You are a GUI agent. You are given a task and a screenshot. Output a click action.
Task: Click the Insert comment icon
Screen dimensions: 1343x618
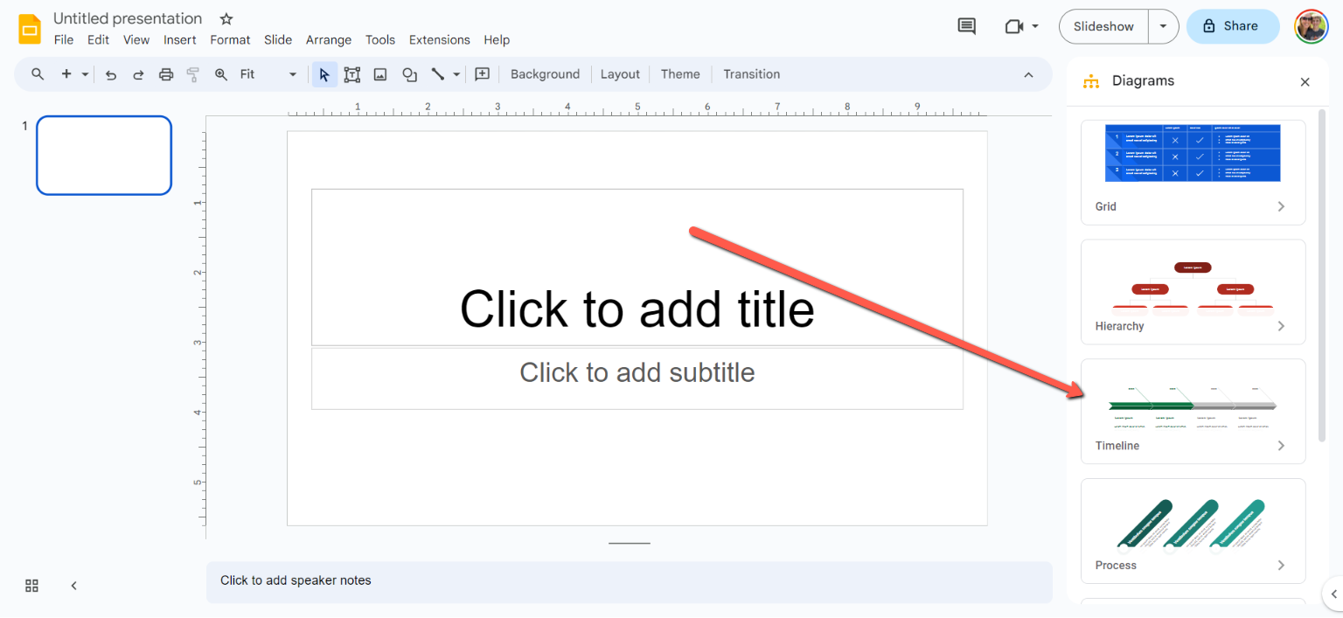(x=482, y=74)
